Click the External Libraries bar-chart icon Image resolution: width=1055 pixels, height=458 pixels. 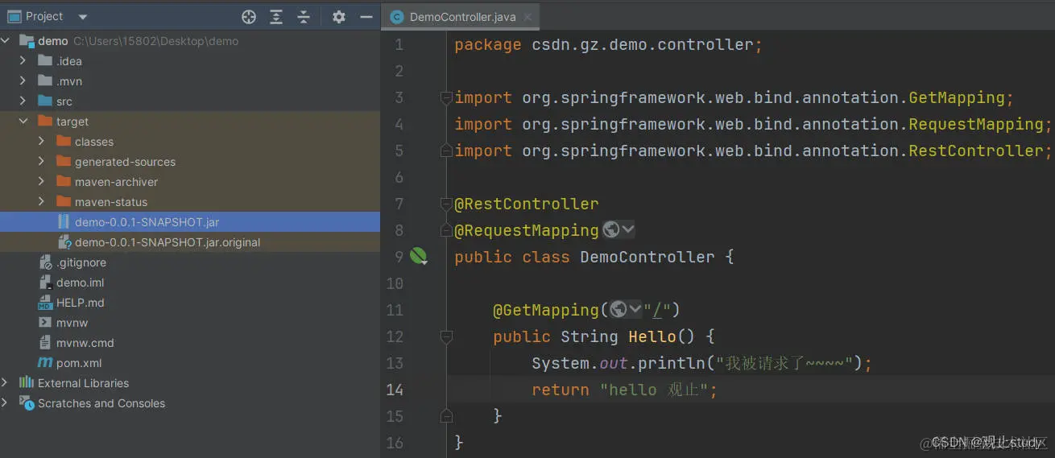(x=27, y=382)
